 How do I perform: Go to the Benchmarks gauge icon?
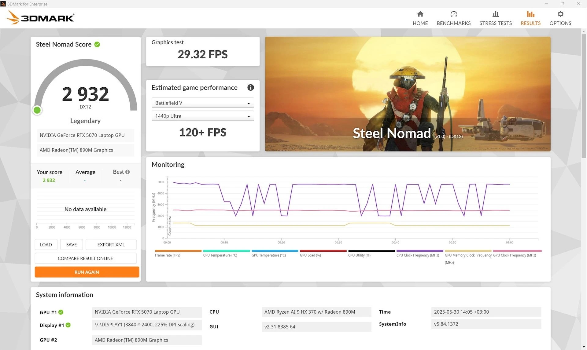[x=453, y=14]
